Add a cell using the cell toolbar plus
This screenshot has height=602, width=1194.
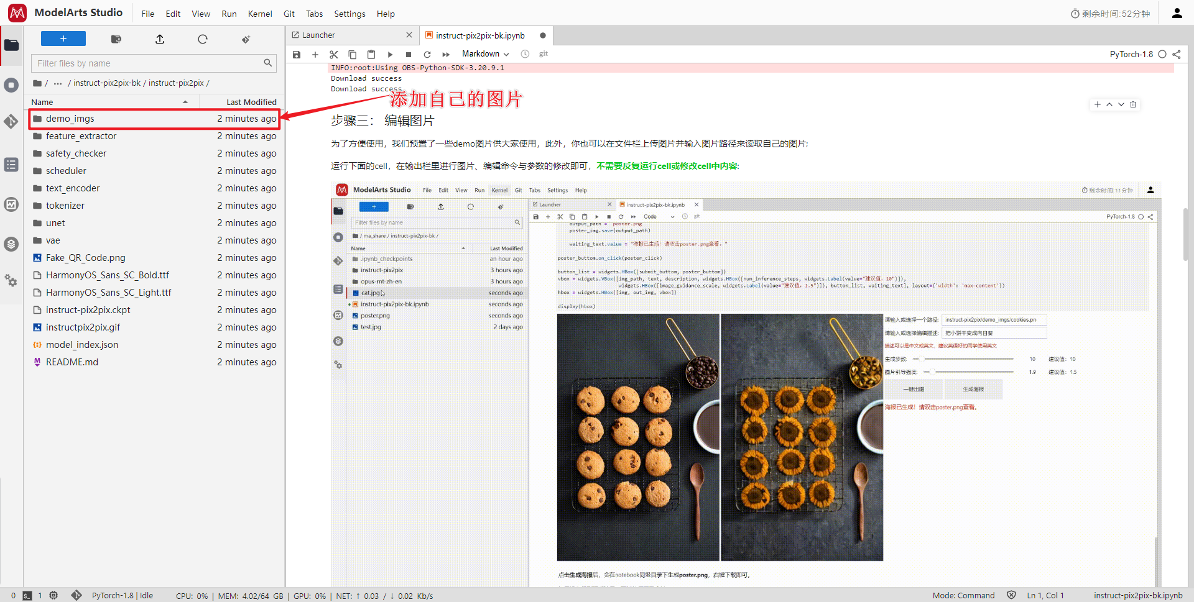1098,104
